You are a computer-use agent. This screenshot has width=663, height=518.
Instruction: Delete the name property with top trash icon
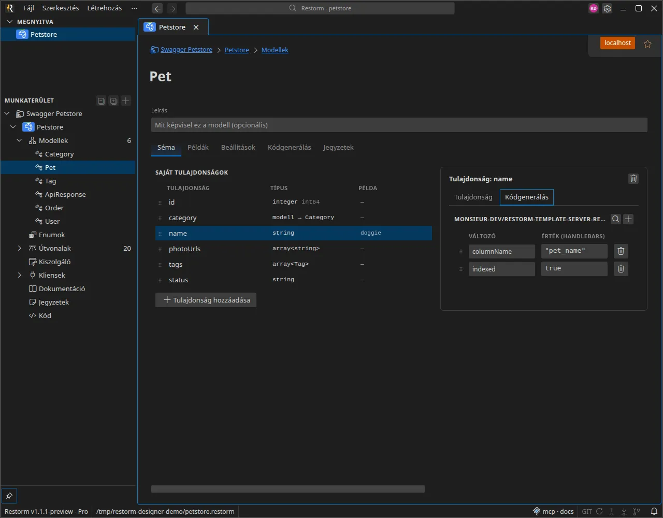click(633, 179)
